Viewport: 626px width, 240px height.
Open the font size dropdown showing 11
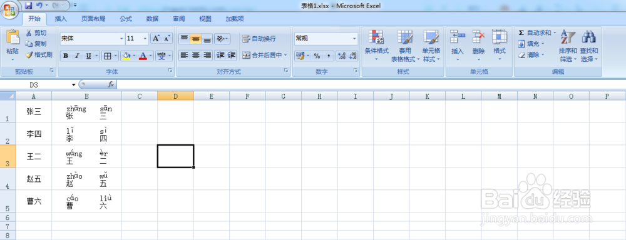pyautogui.click(x=145, y=39)
